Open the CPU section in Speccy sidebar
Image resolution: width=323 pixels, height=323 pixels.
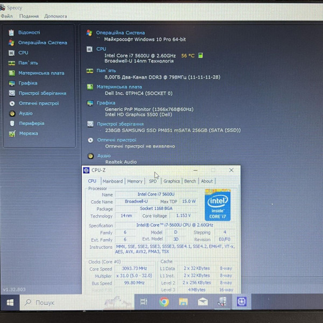[x=23, y=53]
